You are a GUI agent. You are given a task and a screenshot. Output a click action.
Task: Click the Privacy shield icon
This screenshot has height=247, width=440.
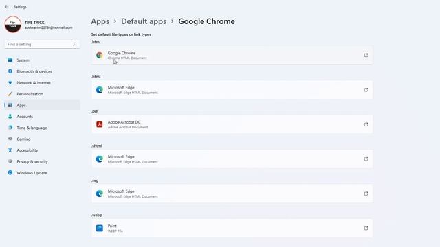(x=10, y=162)
